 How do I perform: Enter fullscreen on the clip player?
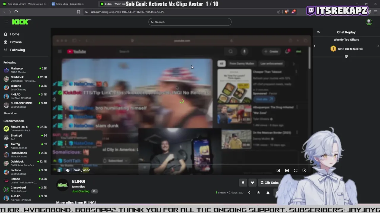tap(296, 170)
